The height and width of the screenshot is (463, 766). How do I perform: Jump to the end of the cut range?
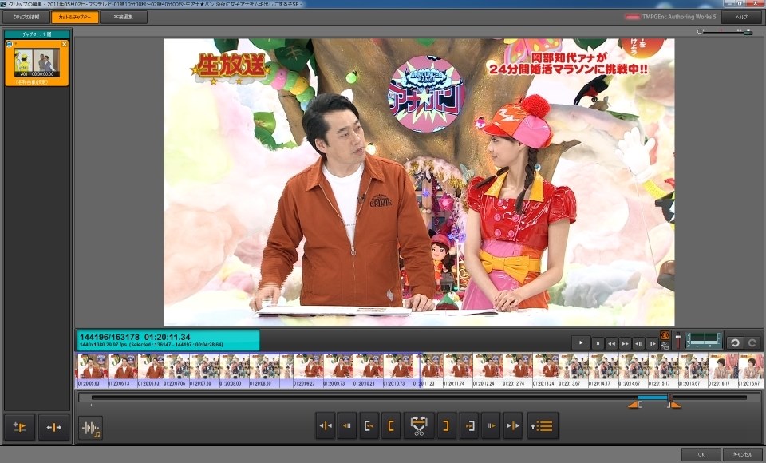pos(469,426)
